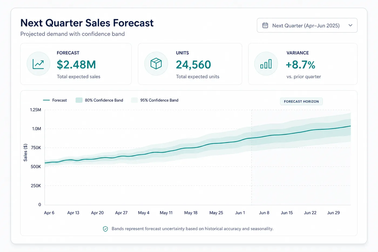Click the 750K y-axis label
Viewport: 378px width, 252px height.
click(x=36, y=148)
